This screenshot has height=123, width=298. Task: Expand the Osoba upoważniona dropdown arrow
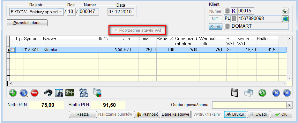[289, 105]
